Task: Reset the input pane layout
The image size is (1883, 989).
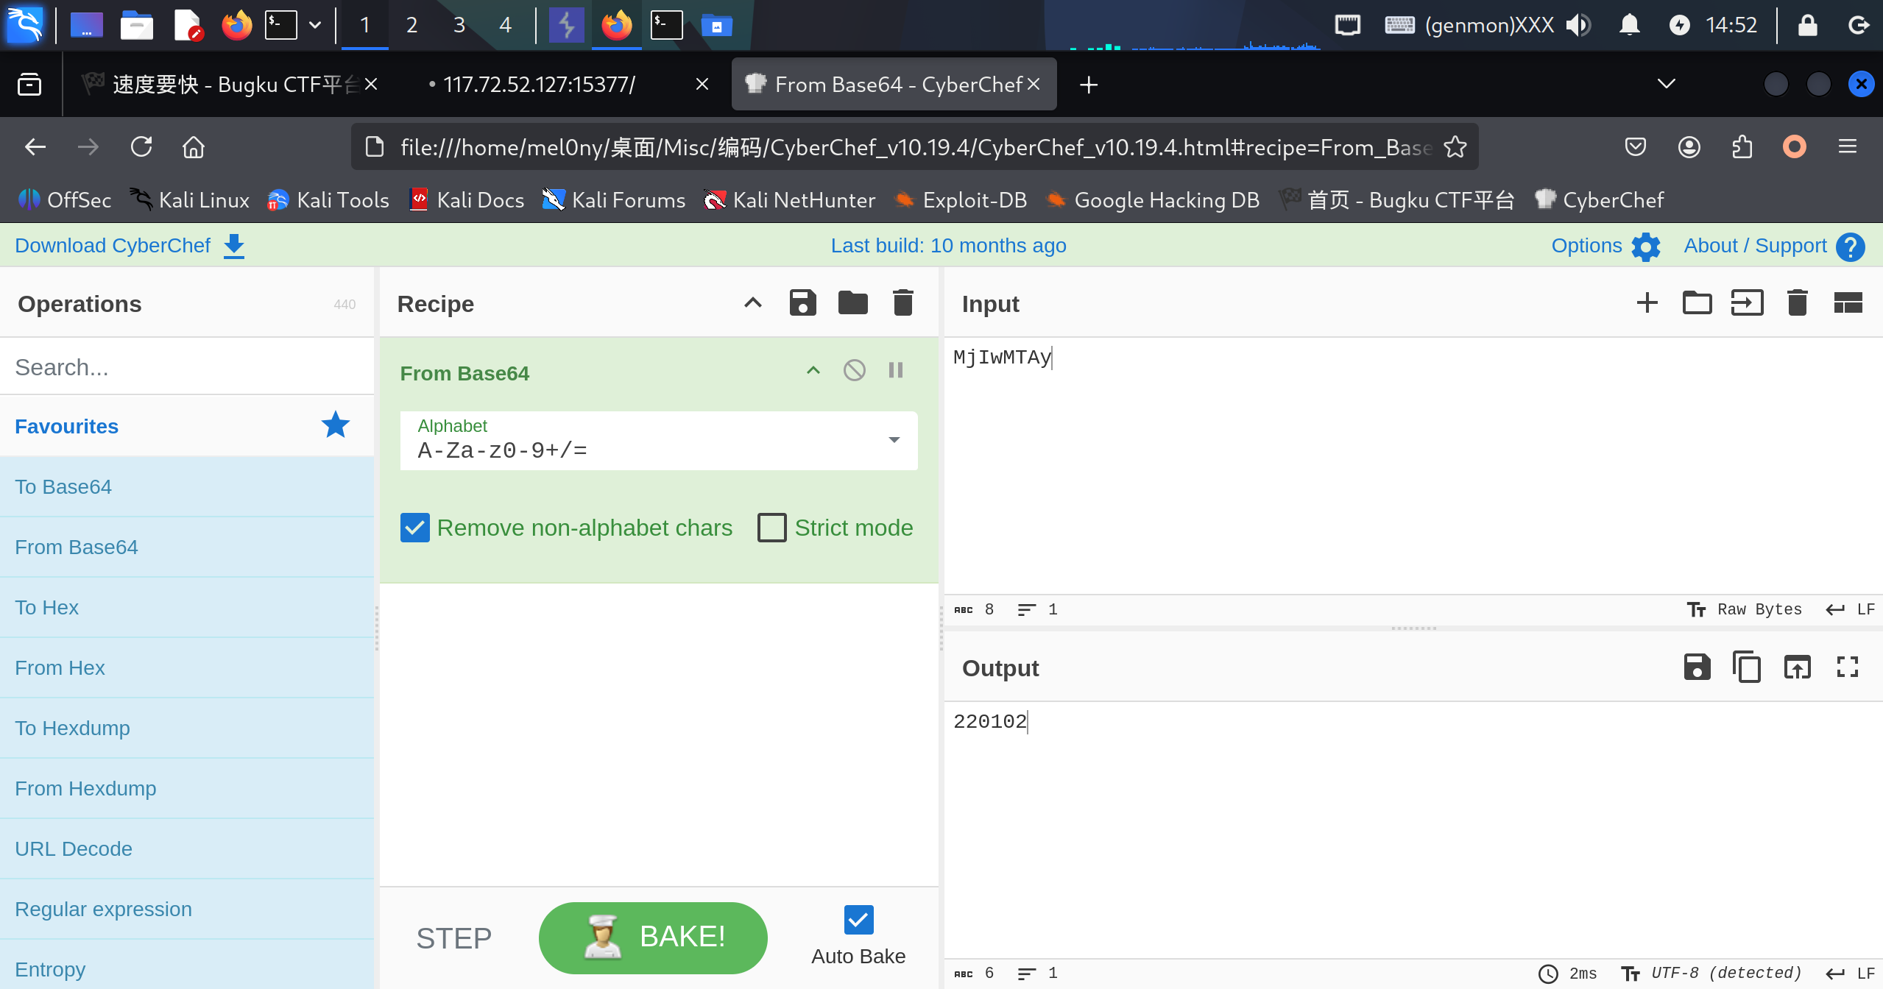Action: click(x=1847, y=302)
